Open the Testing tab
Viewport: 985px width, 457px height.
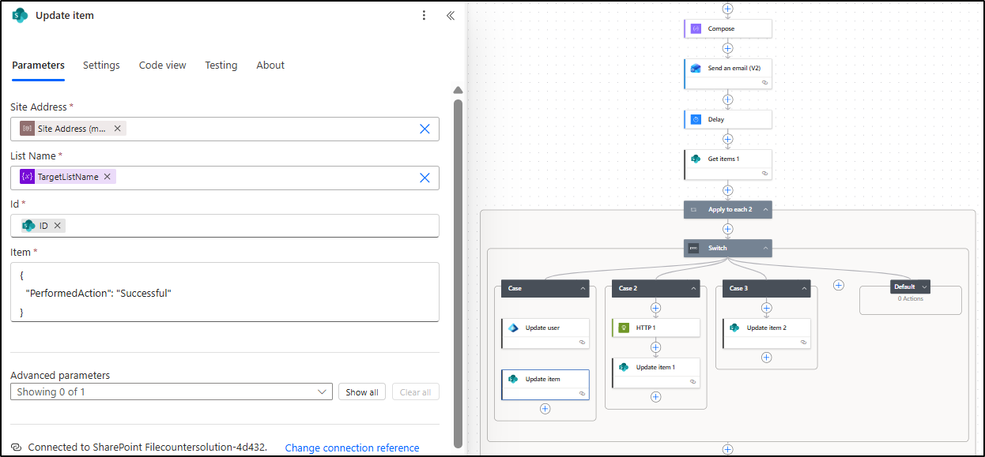[221, 65]
